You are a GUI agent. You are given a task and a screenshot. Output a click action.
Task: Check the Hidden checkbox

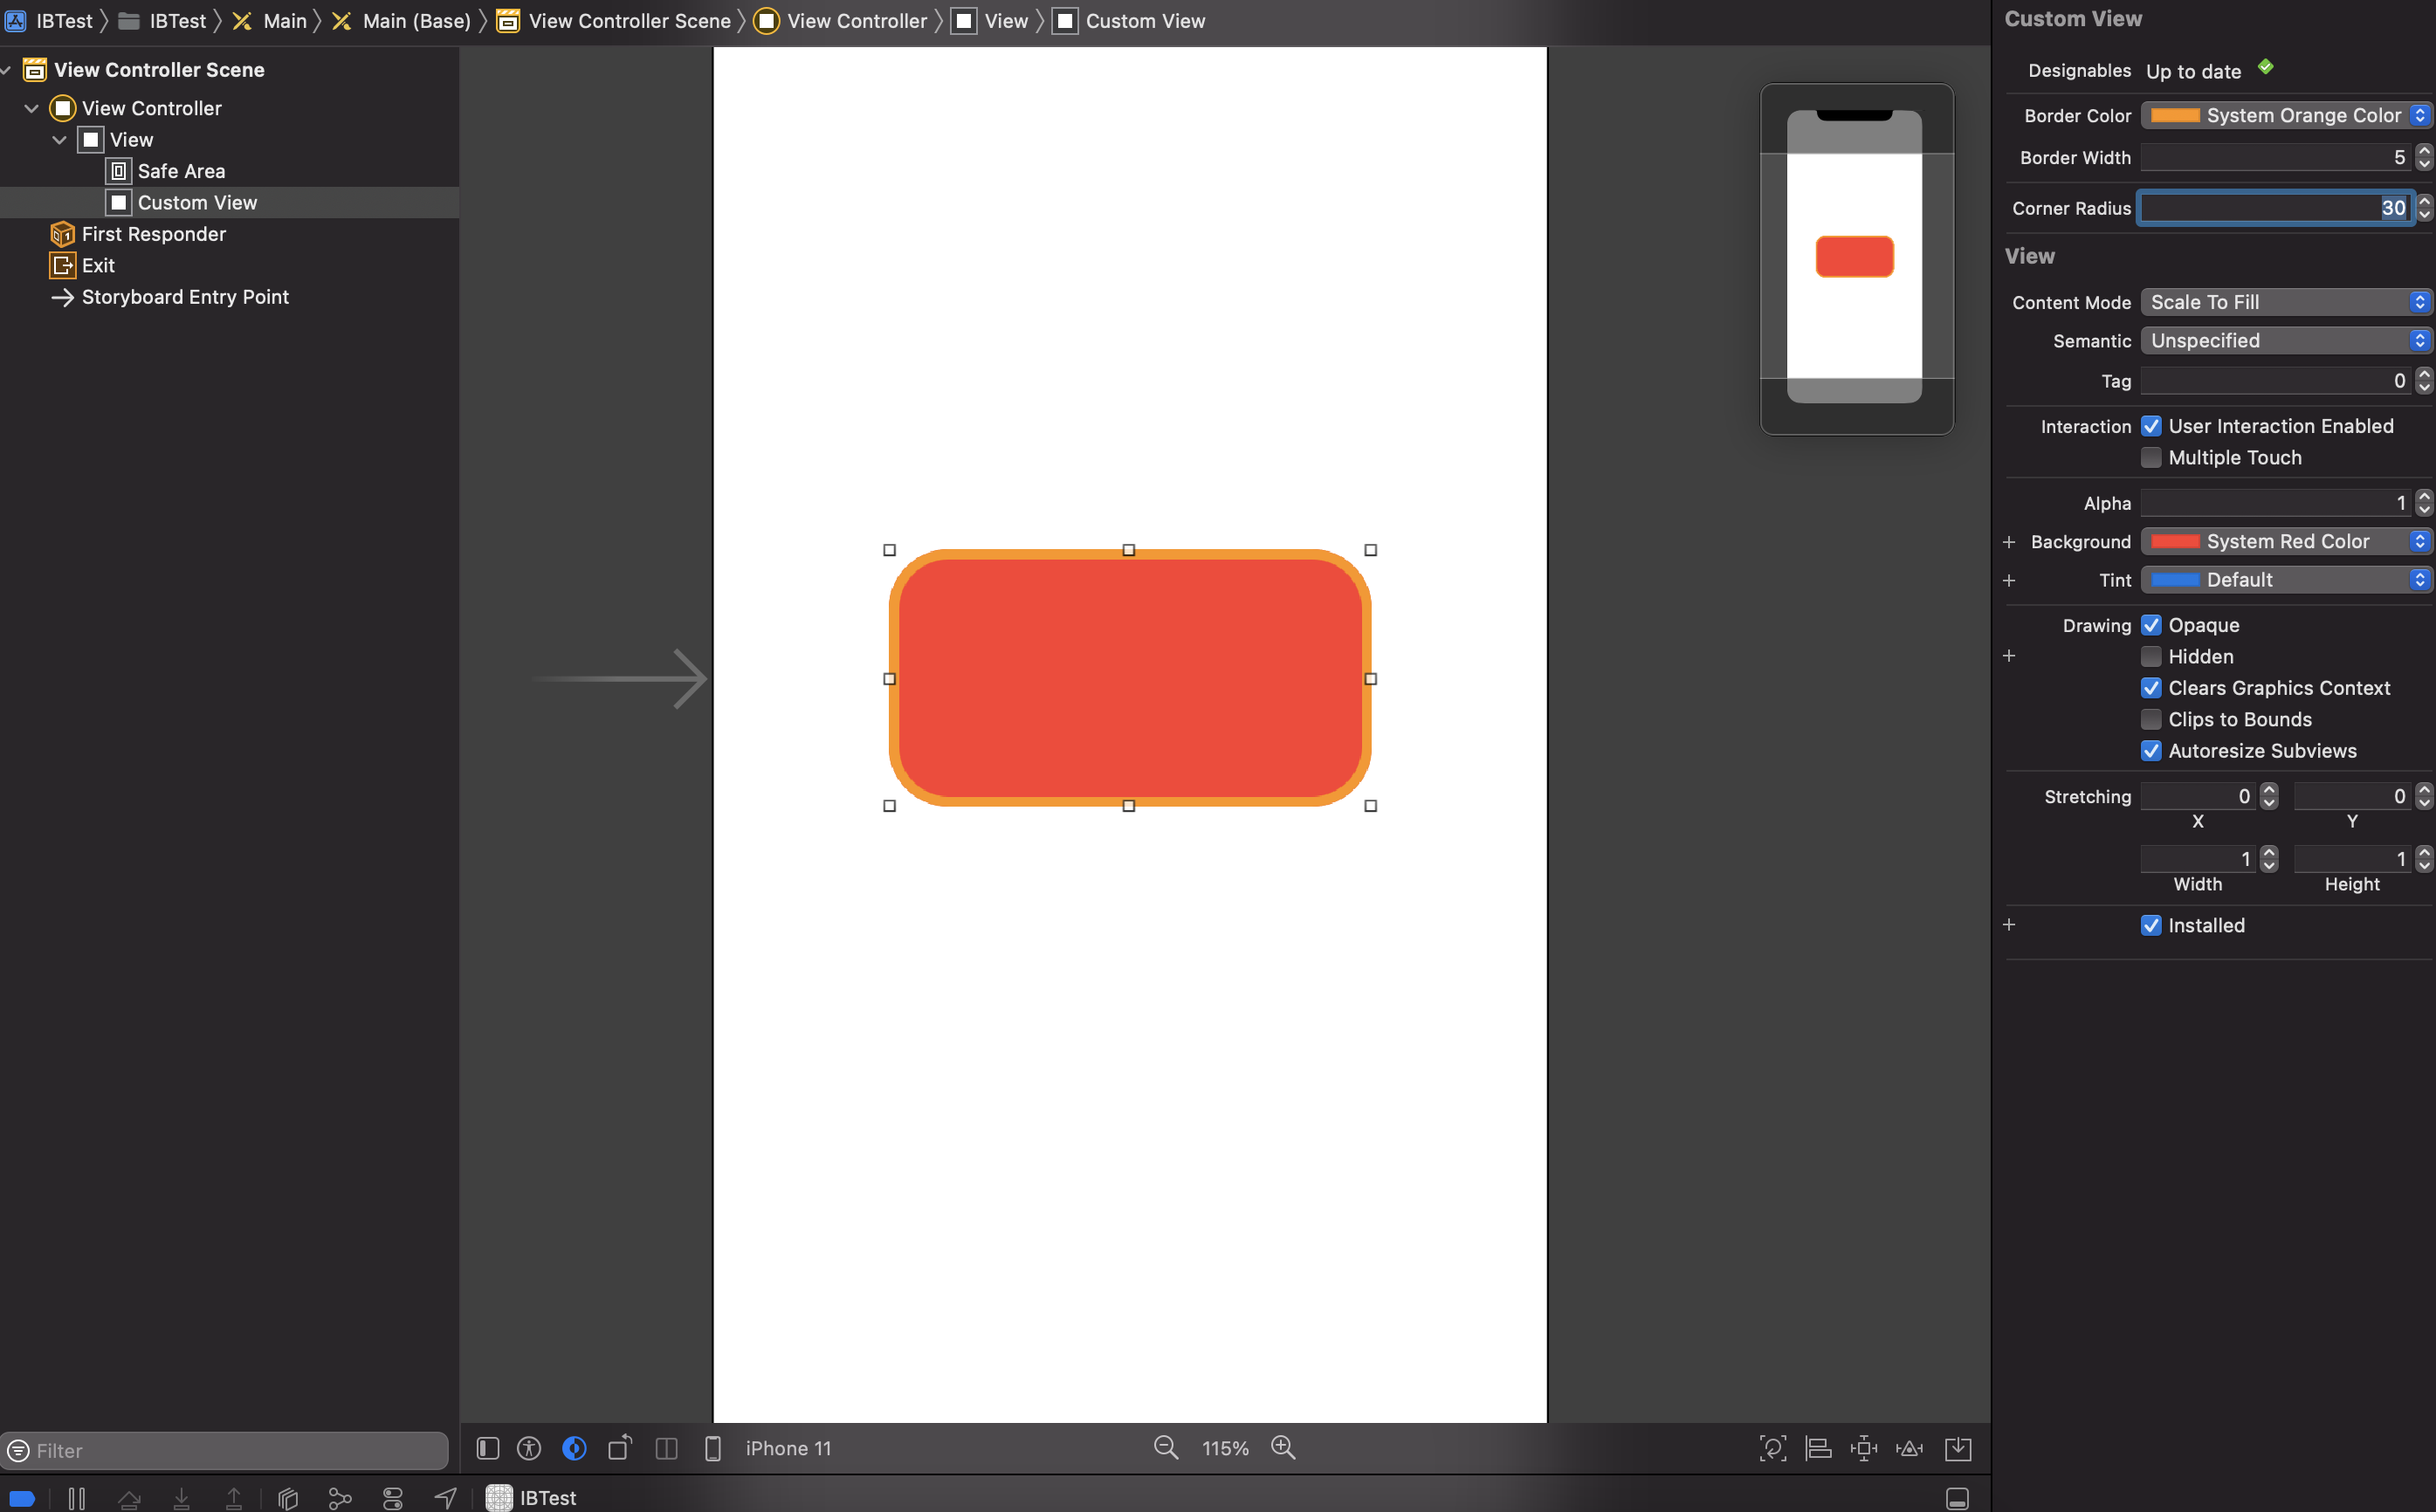(2150, 656)
